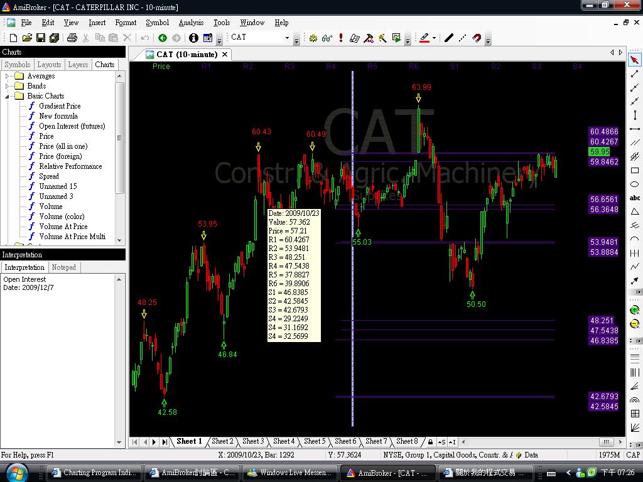Click the green Back arrow icon
Screen dimensions: 643x482
(x=163, y=38)
